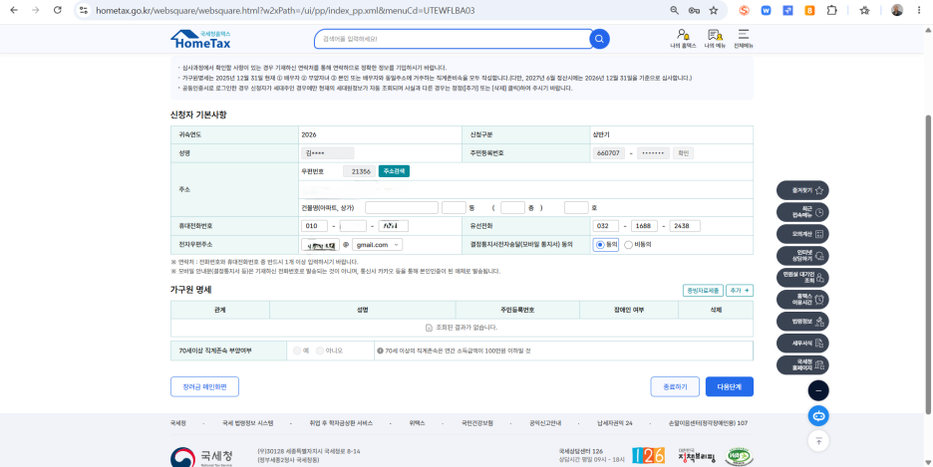Expand the gmail.com email domain dropdown
This screenshot has width=933, height=467.
coord(377,245)
